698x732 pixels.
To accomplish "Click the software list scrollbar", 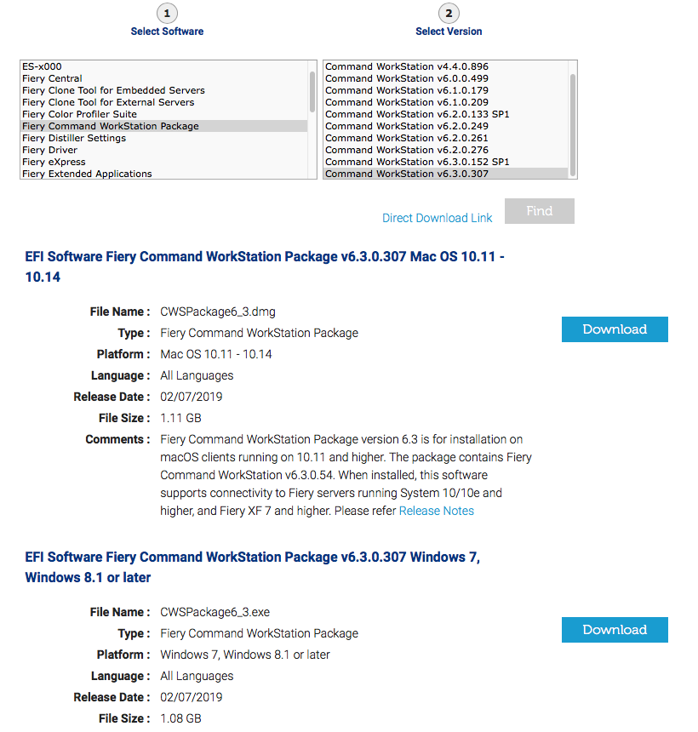I will pos(312,92).
